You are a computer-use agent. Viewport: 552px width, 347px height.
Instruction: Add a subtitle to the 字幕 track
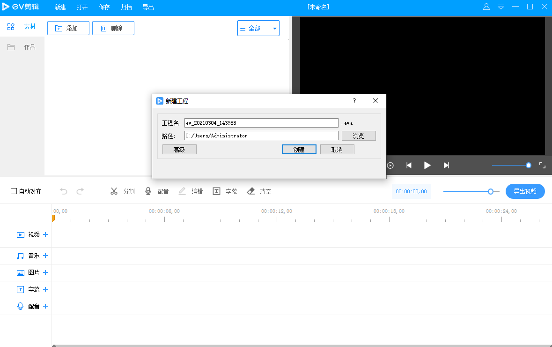pyautogui.click(x=45, y=289)
